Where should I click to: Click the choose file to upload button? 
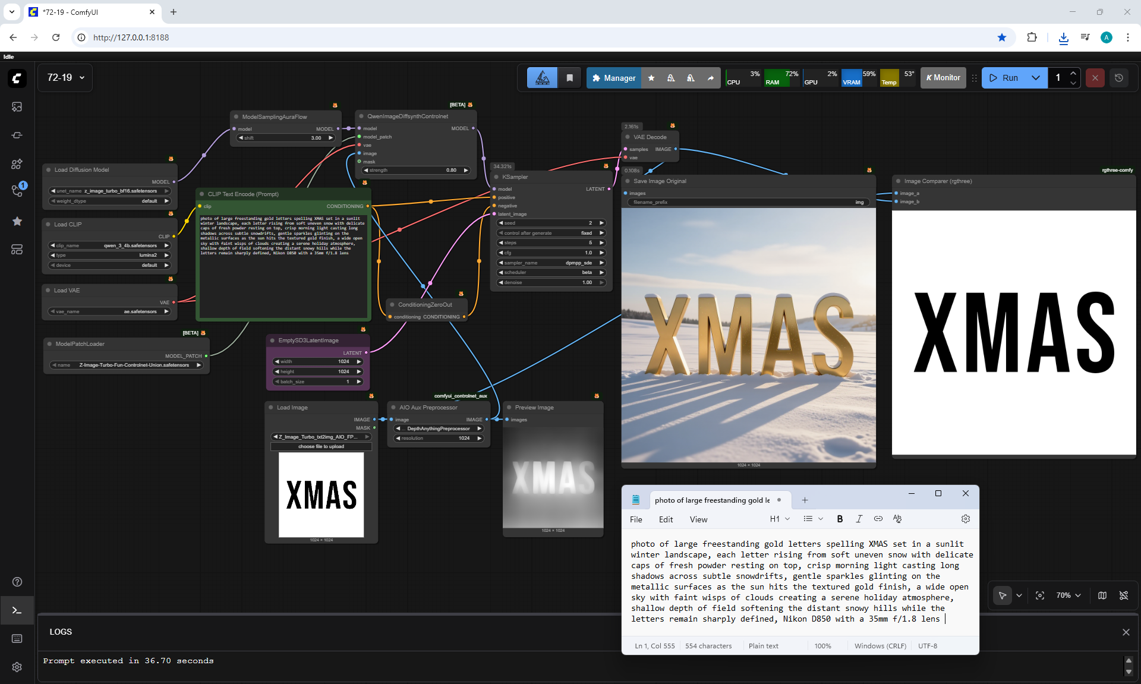pos(321,446)
